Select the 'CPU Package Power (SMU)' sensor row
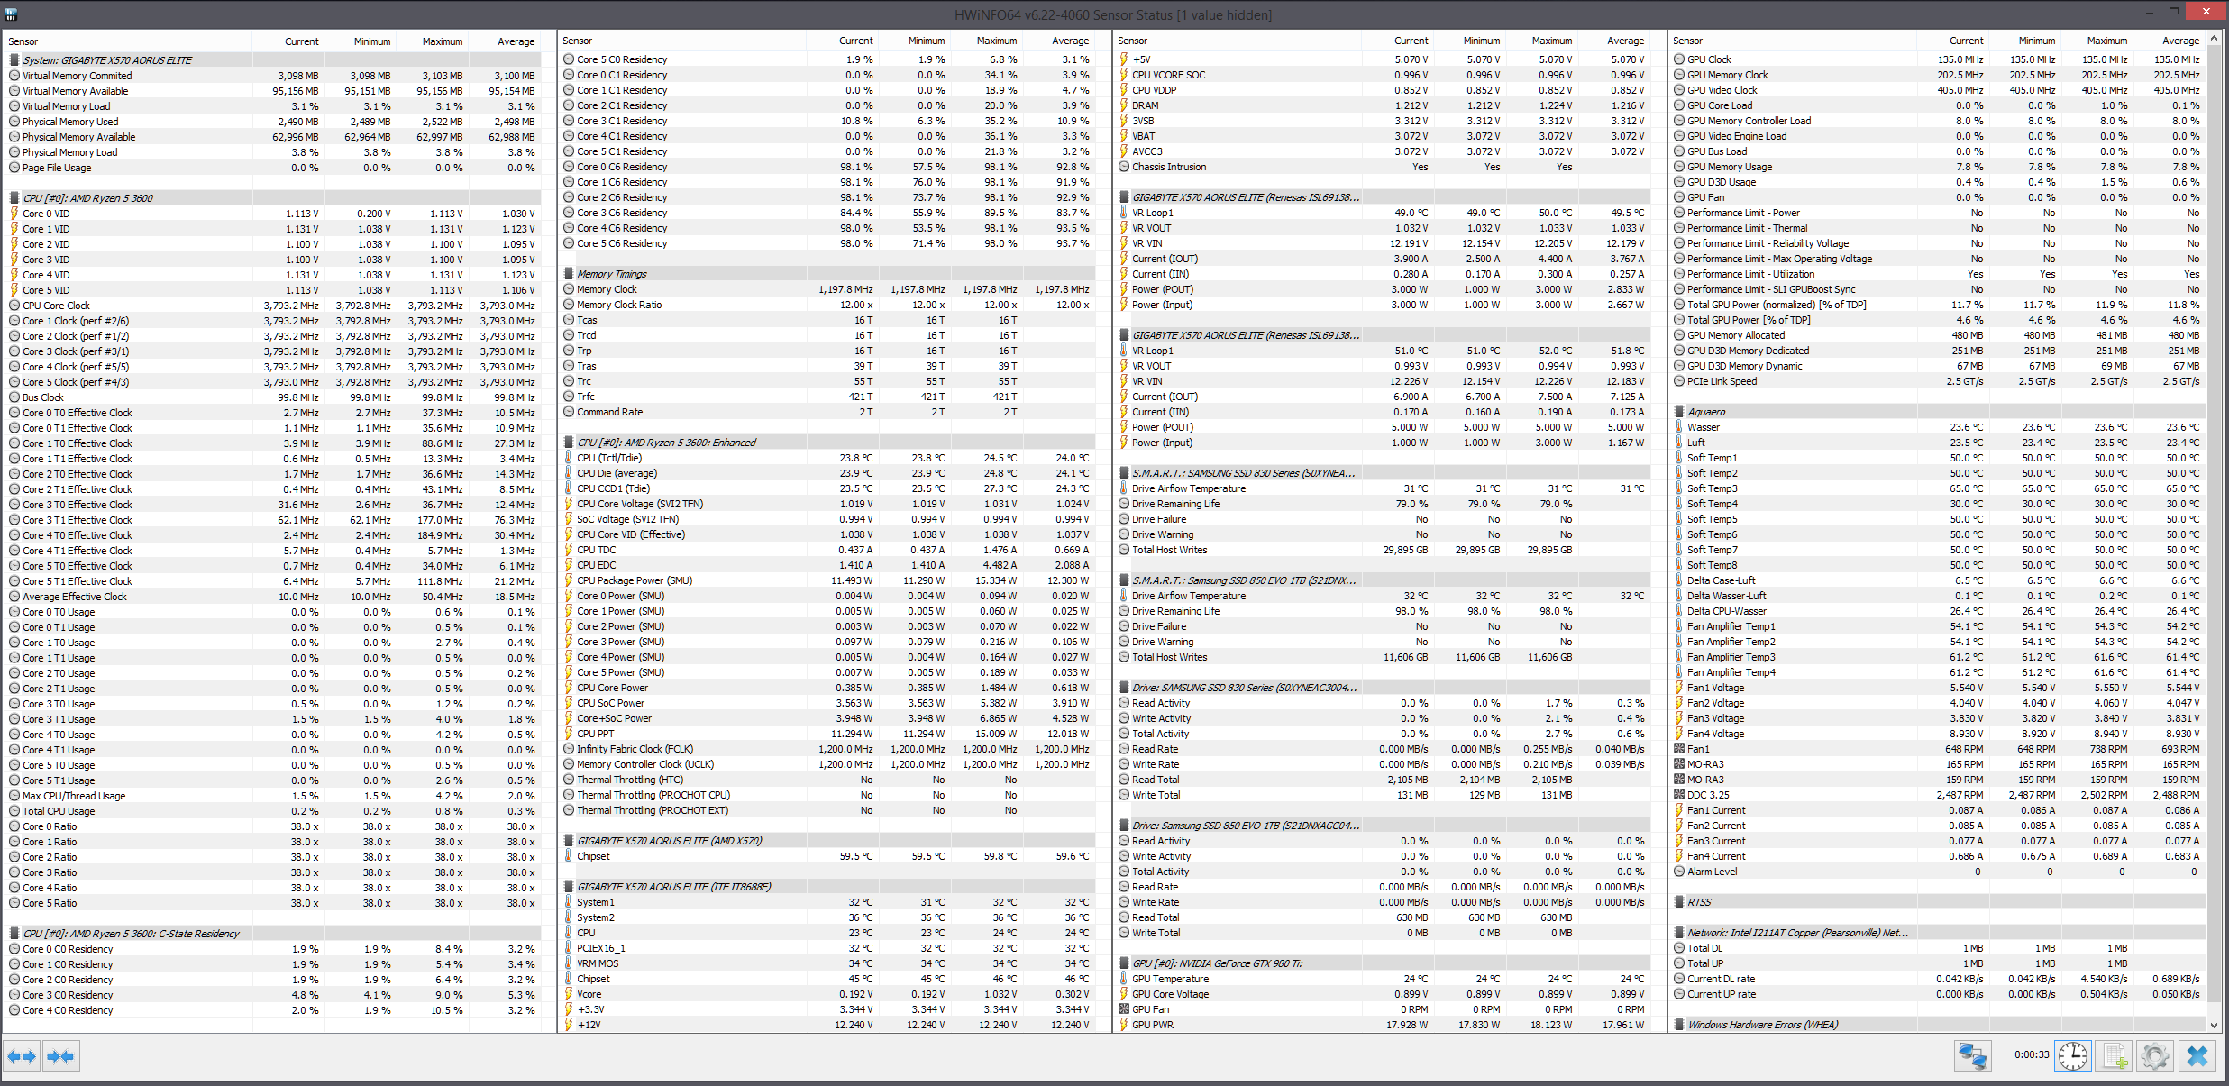Screen dimensions: 2229x1086 [x=635, y=580]
